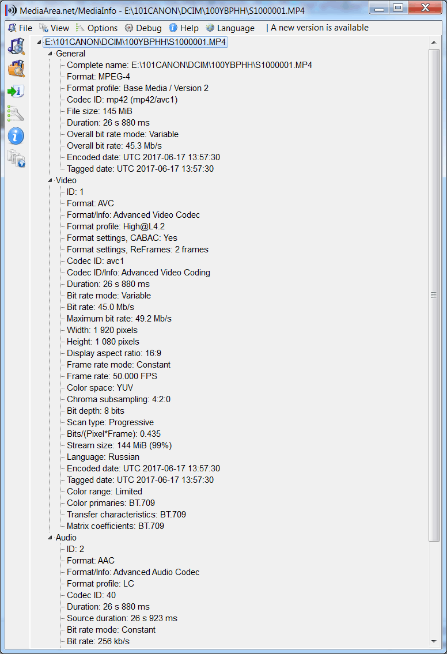Select 'Format profile: Base Media / Version 2'

pos(138,88)
